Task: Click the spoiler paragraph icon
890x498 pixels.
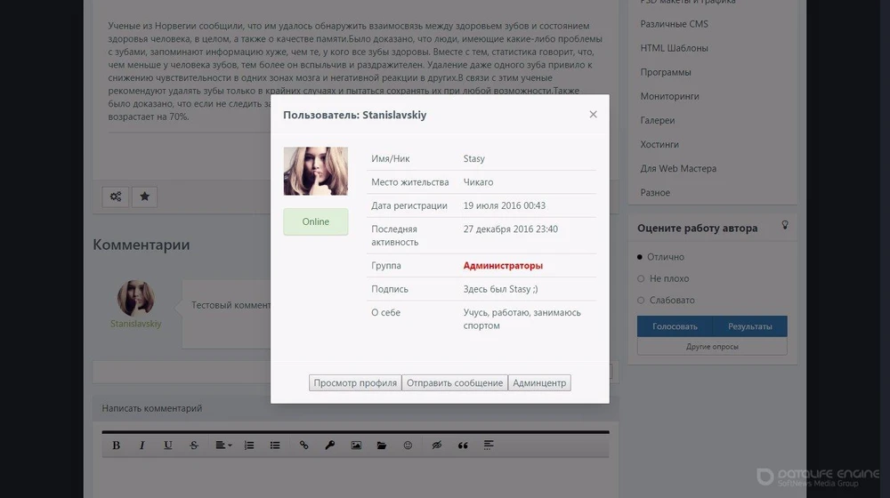Action: (x=489, y=446)
